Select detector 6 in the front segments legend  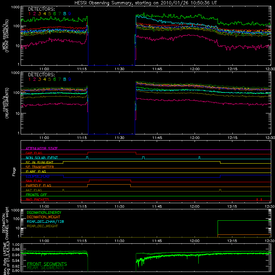point(55,13)
